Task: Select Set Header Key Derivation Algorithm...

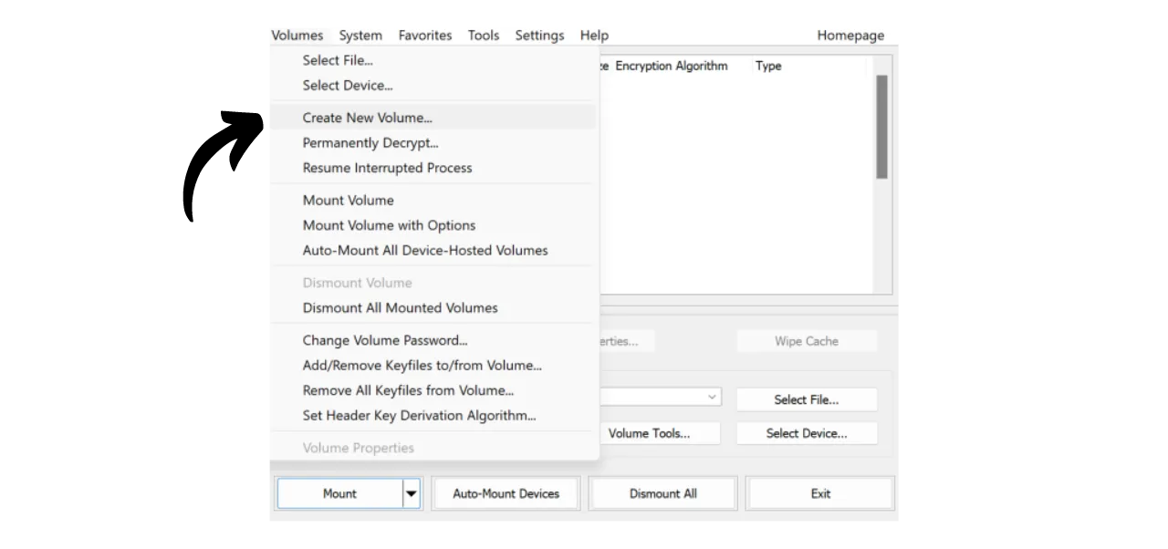Action: (433, 416)
